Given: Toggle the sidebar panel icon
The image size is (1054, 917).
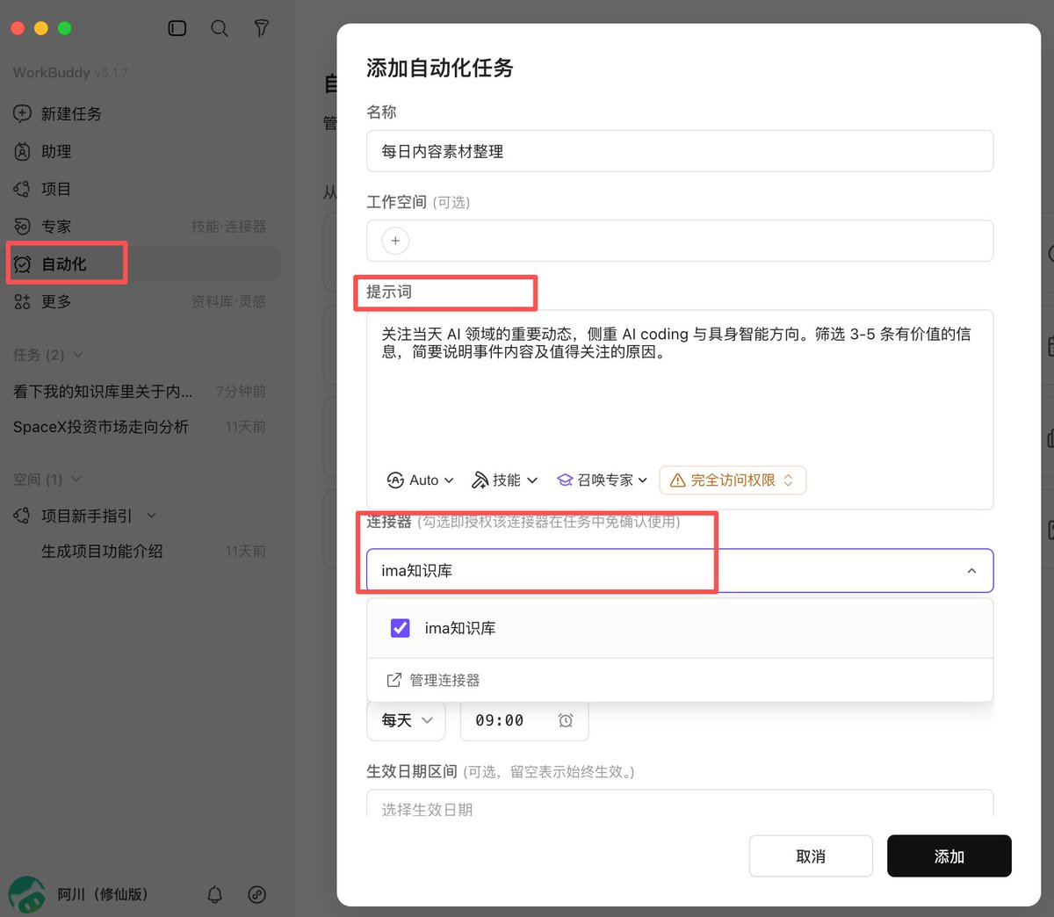Looking at the screenshot, I should 177,28.
